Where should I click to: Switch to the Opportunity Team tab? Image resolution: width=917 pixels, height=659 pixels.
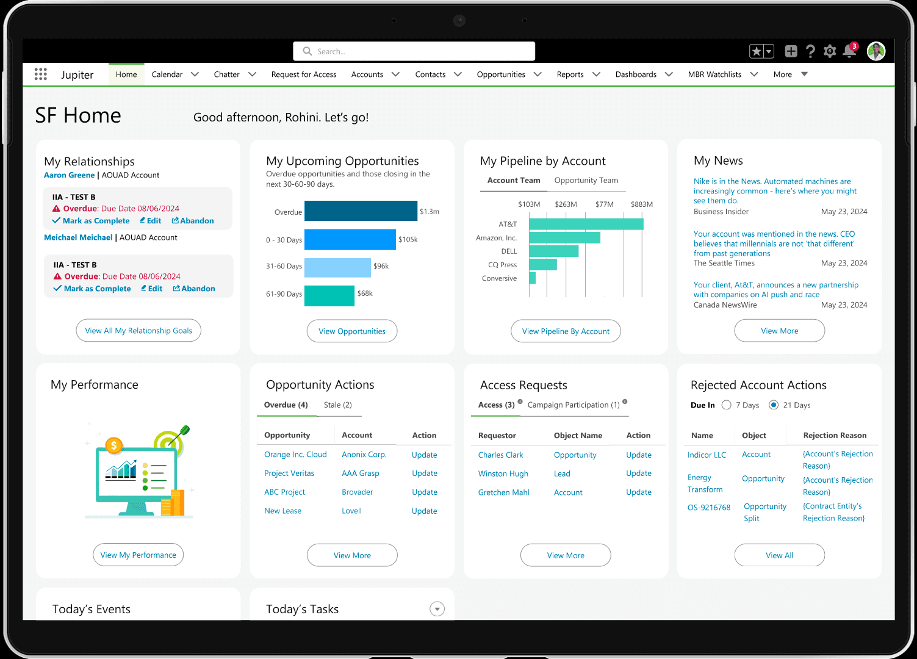click(x=586, y=181)
